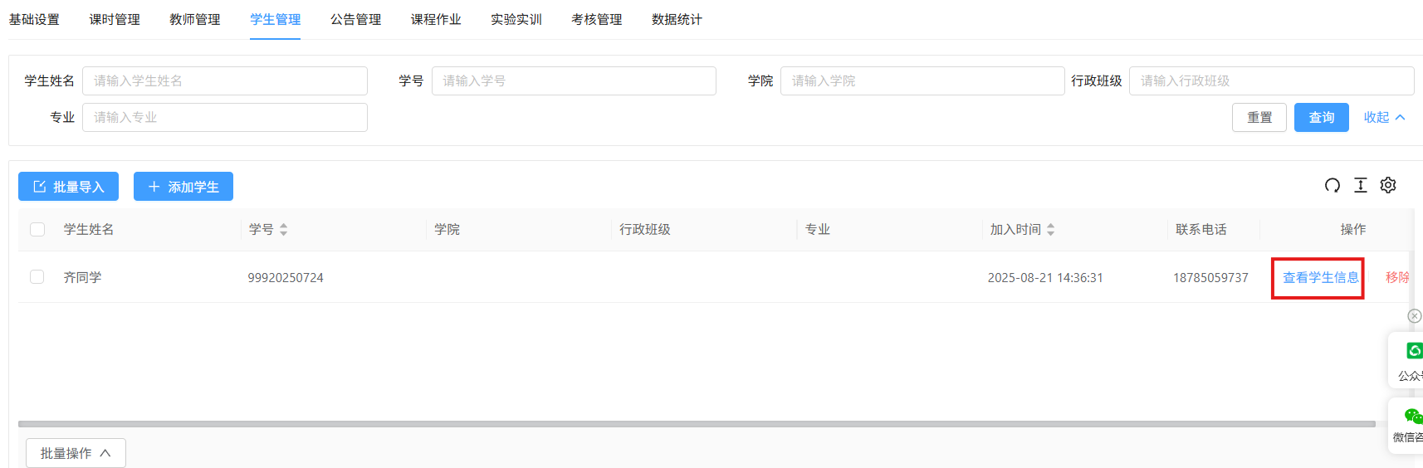The width and height of the screenshot is (1423, 468).
Task: Open column settings gear icon
Action: [x=1388, y=185]
